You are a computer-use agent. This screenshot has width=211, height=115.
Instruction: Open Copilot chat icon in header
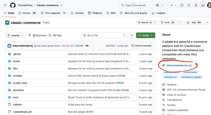[157, 5]
